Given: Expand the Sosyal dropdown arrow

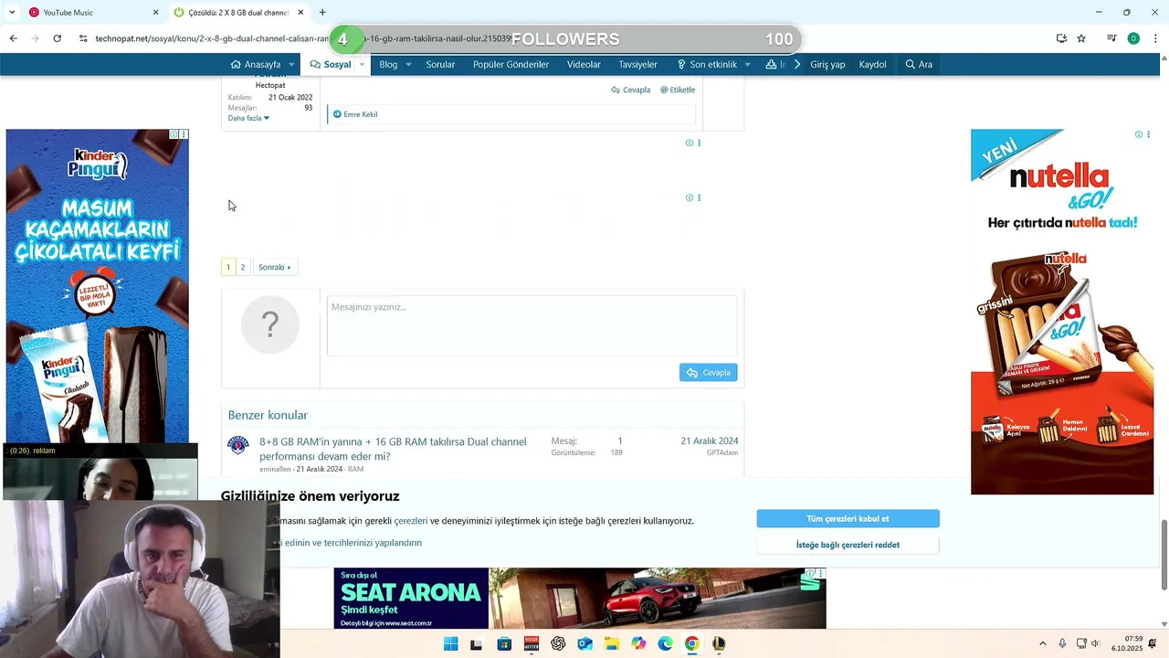Looking at the screenshot, I should pyautogui.click(x=362, y=64).
